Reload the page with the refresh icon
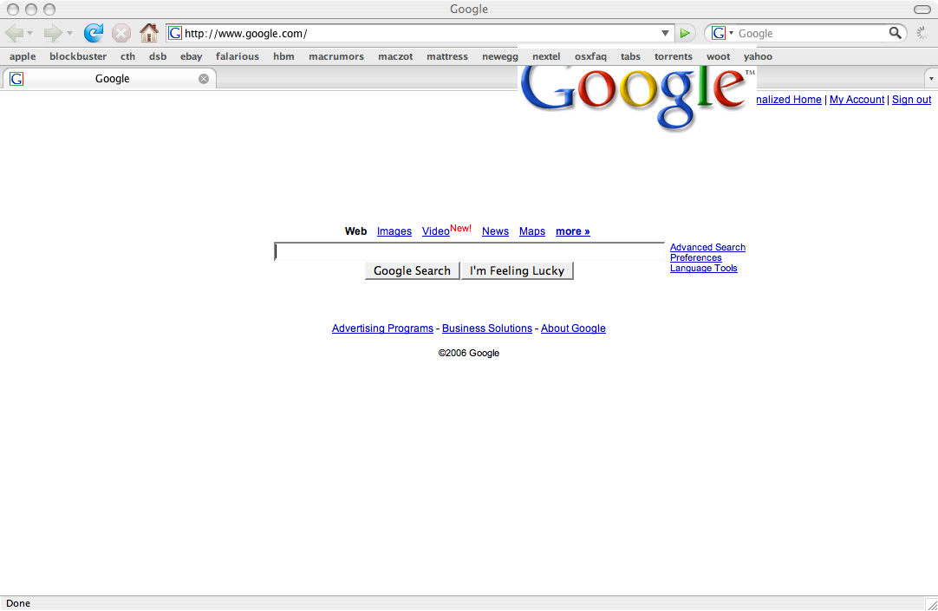938x611 pixels. tap(94, 33)
